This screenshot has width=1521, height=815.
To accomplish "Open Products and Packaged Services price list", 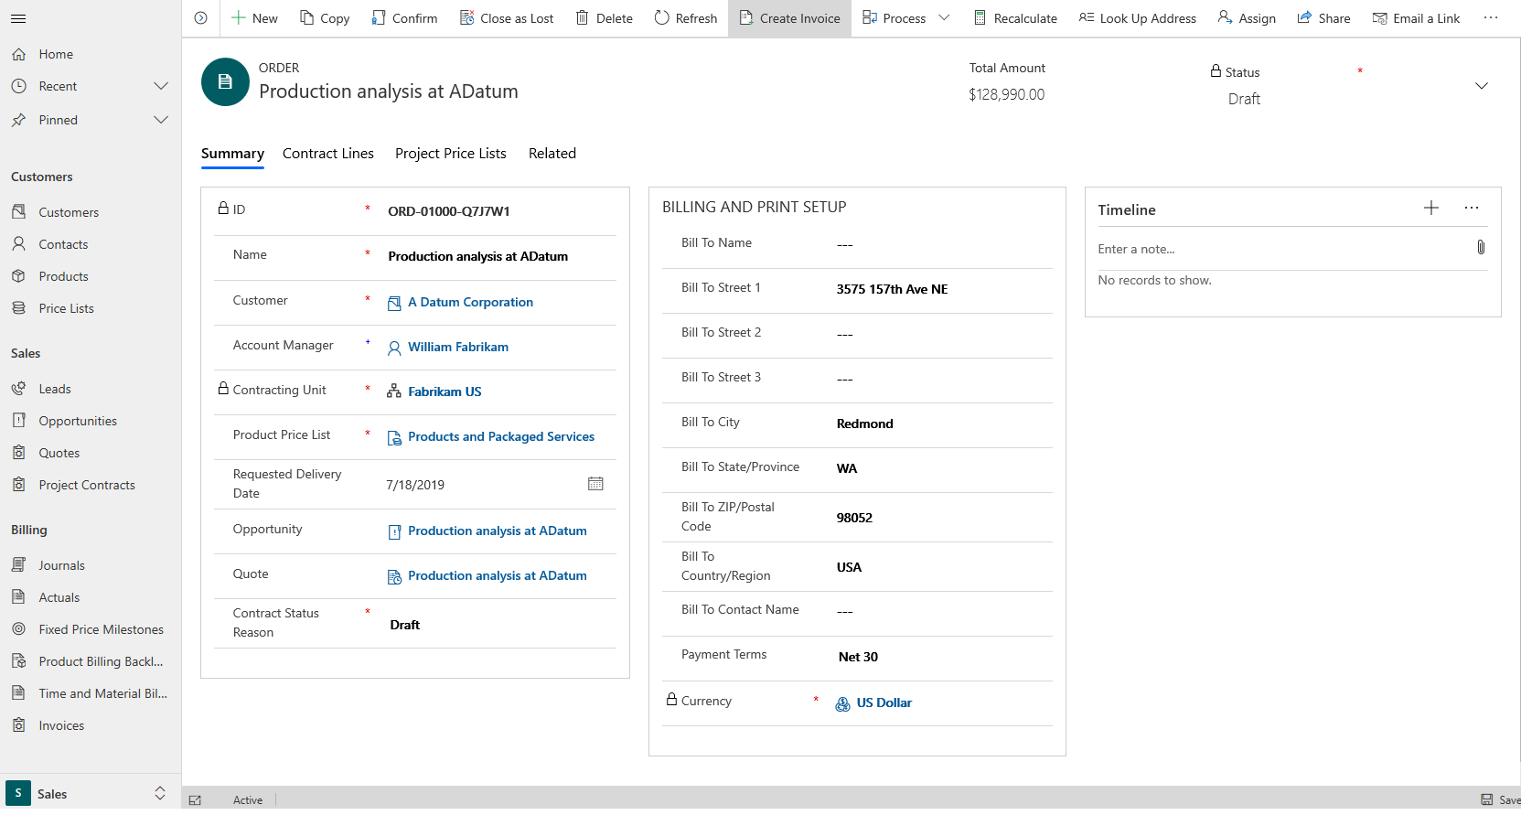I will coord(501,436).
